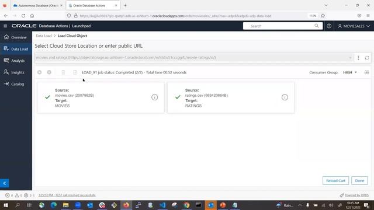Screen dimensions: 374x210
Task: Click the document report icon in toolbar
Action: [75, 72]
